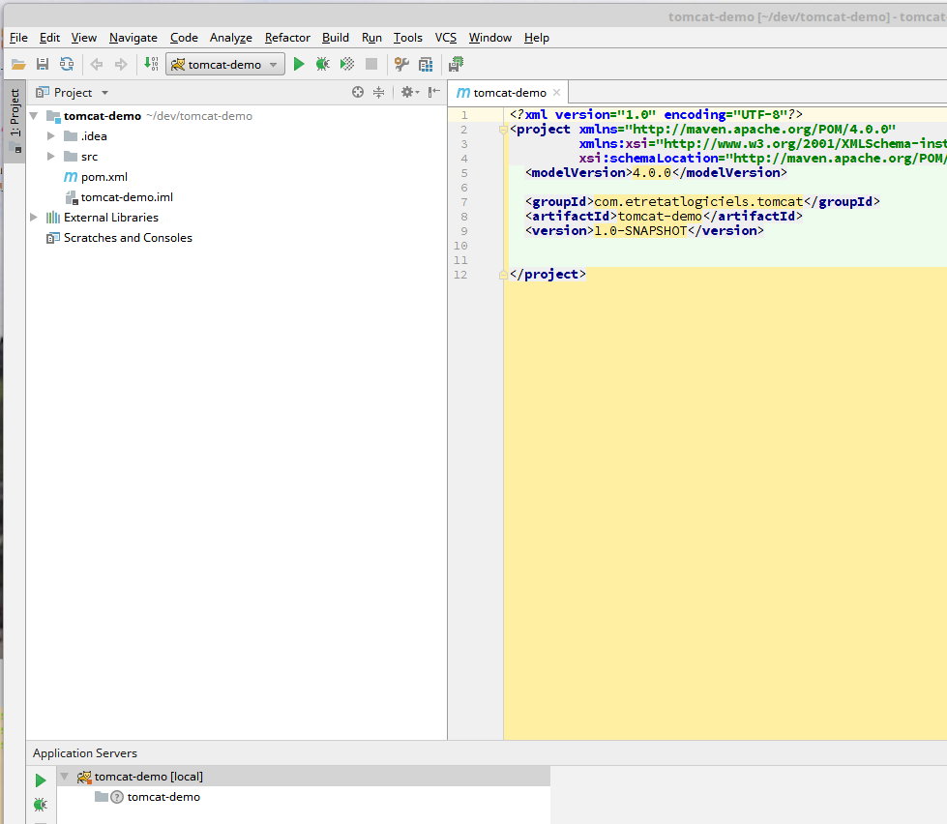Open the VCS menu

[x=446, y=38]
